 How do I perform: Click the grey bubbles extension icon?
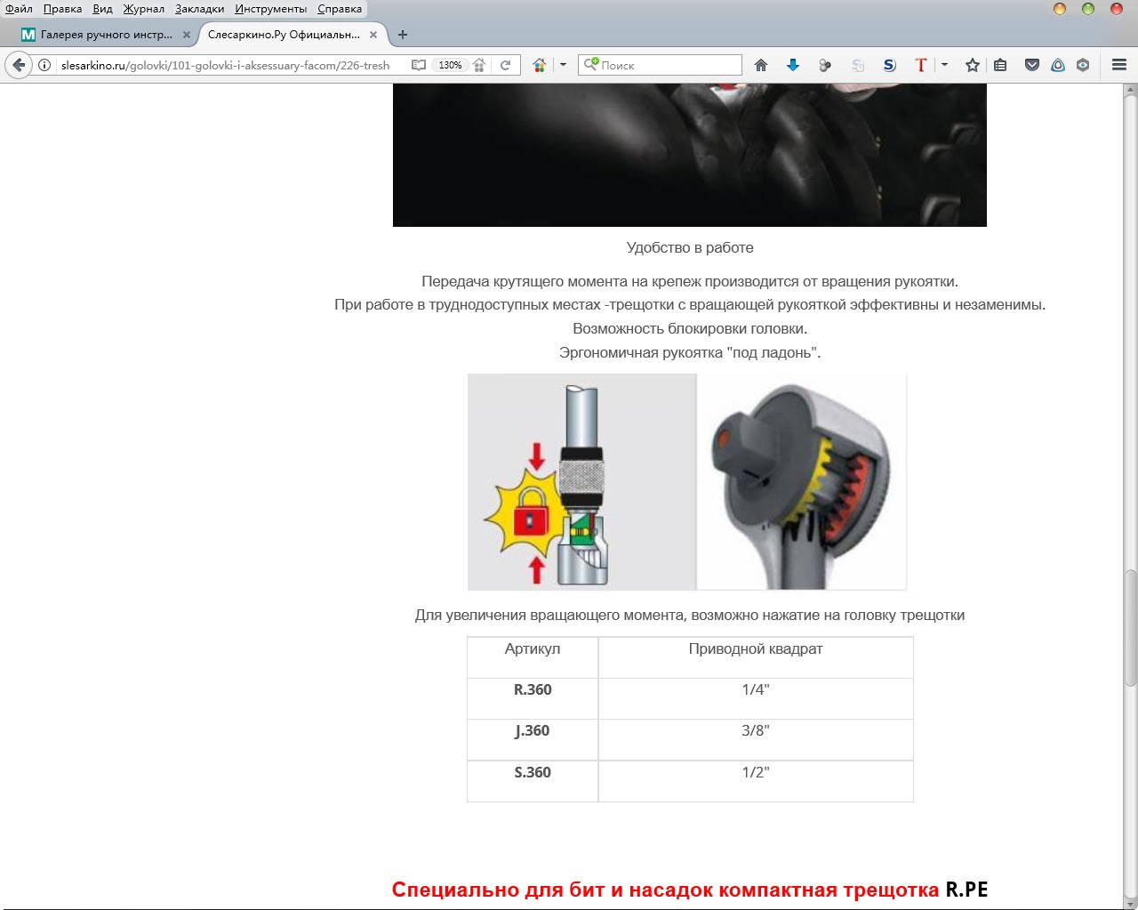pos(825,65)
